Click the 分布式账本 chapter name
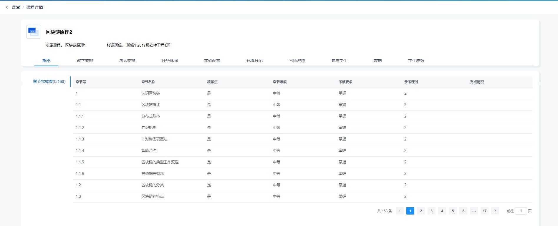This screenshot has height=226, width=558. [151, 116]
